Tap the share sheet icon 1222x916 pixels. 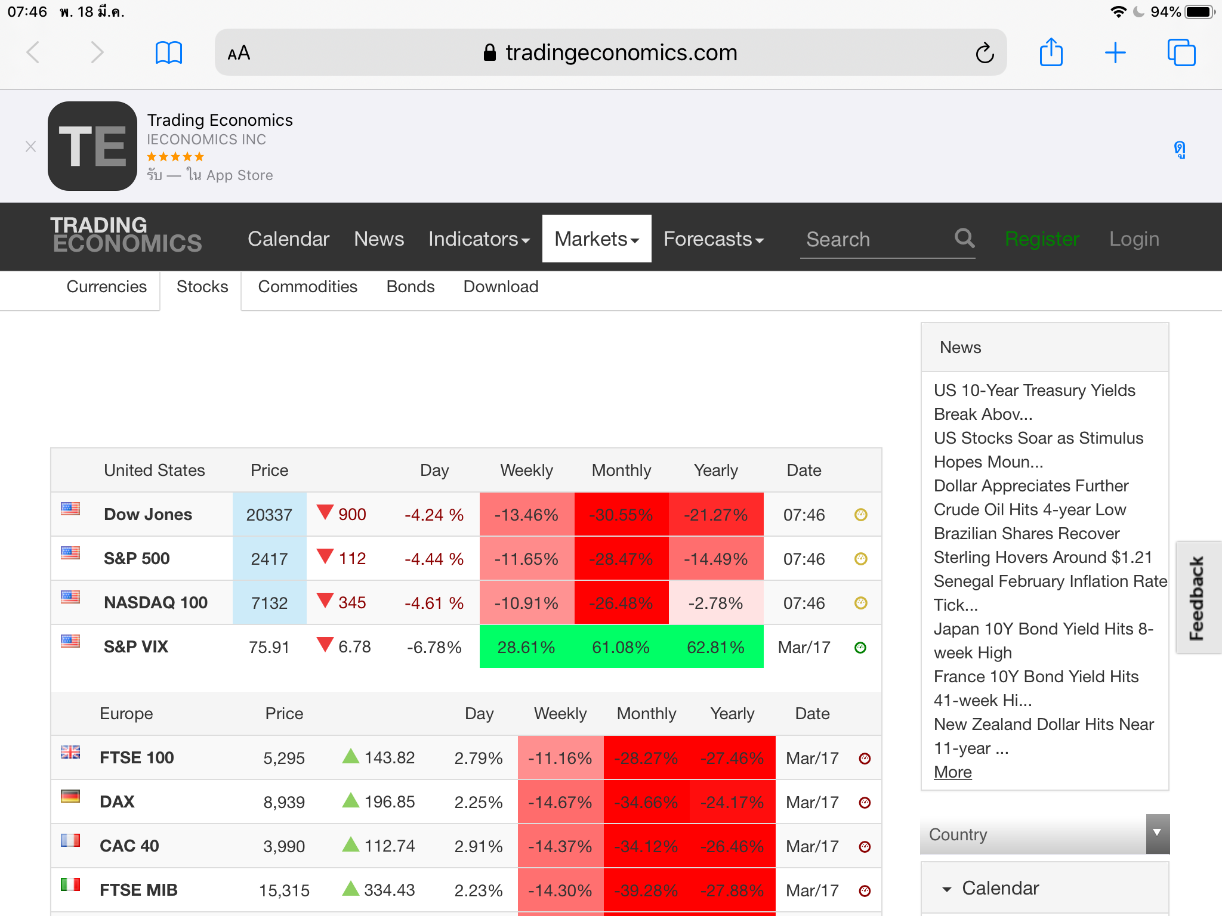click(x=1051, y=52)
